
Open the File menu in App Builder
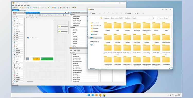[x=13, y=5]
